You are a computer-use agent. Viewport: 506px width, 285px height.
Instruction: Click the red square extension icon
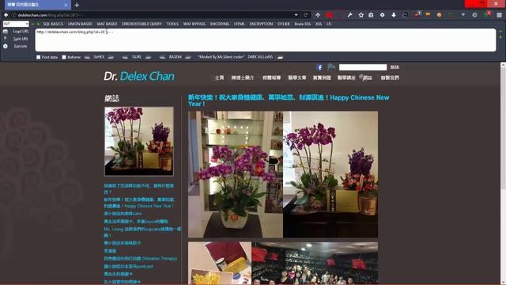[329, 15]
